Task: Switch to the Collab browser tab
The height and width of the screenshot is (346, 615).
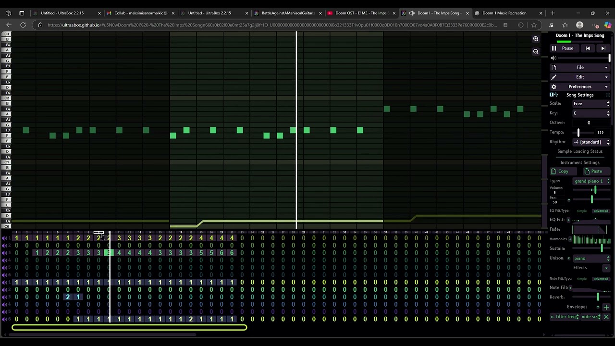Action: click(x=140, y=13)
